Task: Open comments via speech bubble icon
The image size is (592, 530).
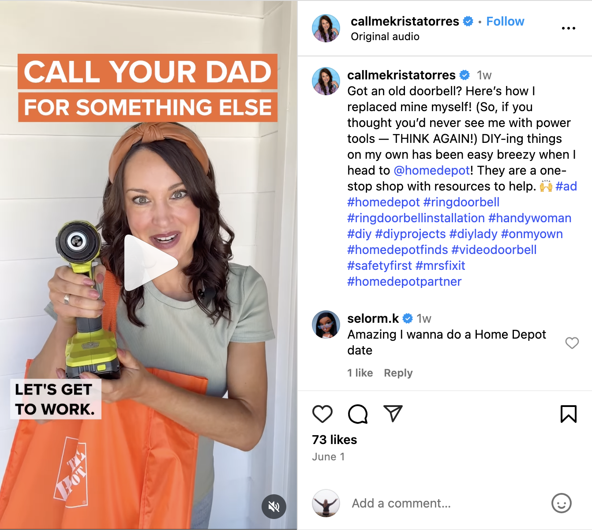Action: tap(358, 414)
